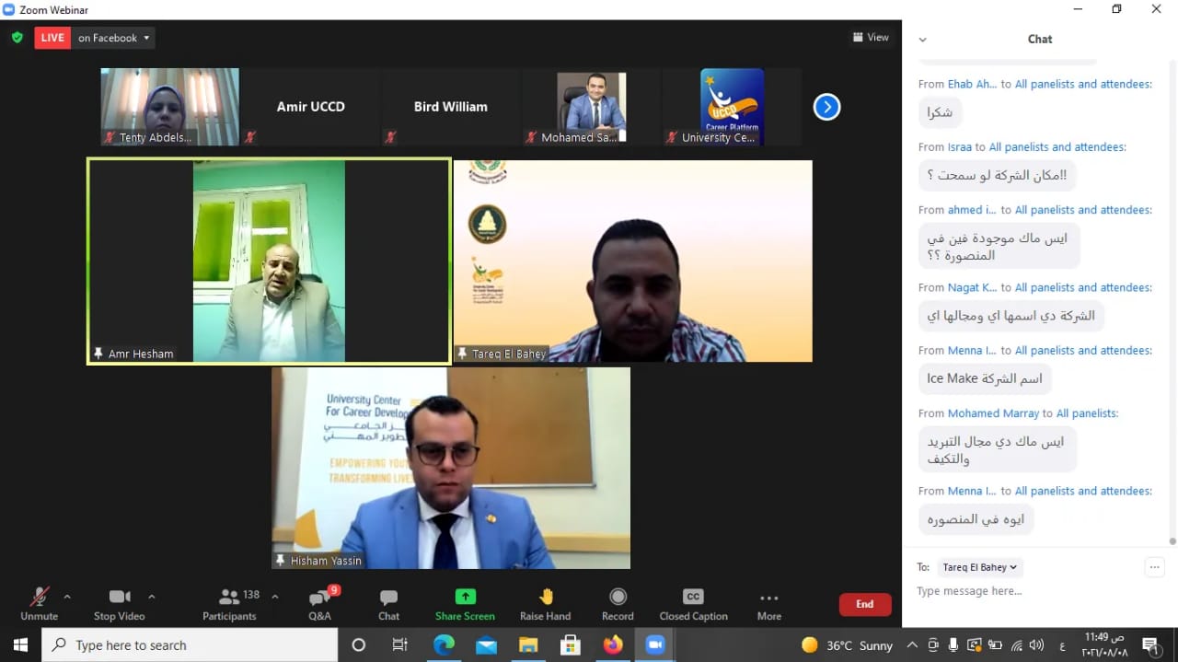Collapse the Chat panel with its chevron
This screenshot has height=662, width=1178.
pyautogui.click(x=922, y=41)
